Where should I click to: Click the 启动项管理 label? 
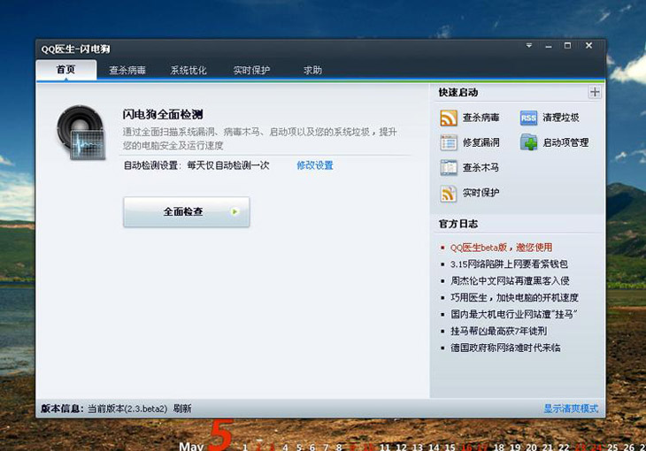565,142
